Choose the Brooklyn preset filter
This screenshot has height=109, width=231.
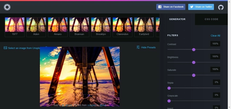101,27
